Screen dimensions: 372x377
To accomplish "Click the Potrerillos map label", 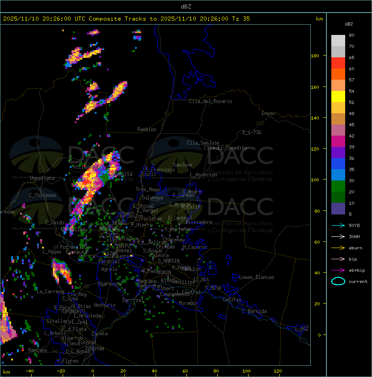I will pyautogui.click(x=75, y=247).
